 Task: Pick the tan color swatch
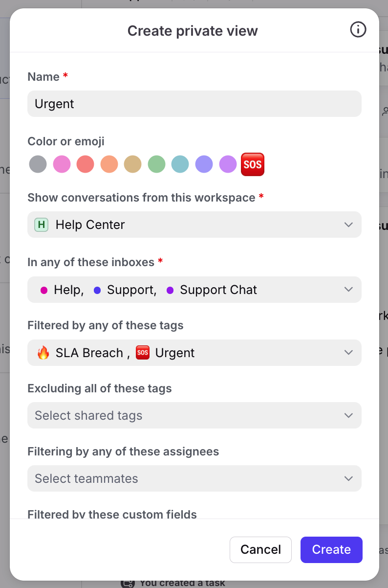[133, 164]
